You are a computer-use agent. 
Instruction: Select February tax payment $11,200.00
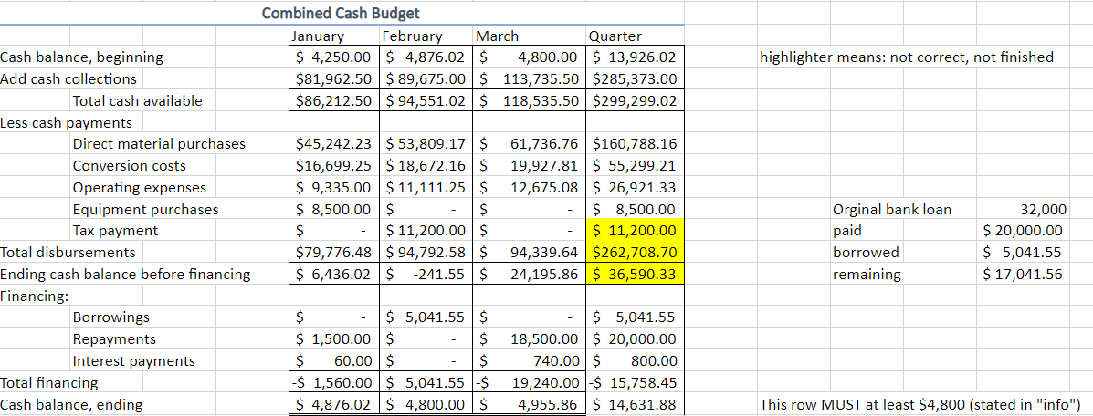tap(427, 231)
